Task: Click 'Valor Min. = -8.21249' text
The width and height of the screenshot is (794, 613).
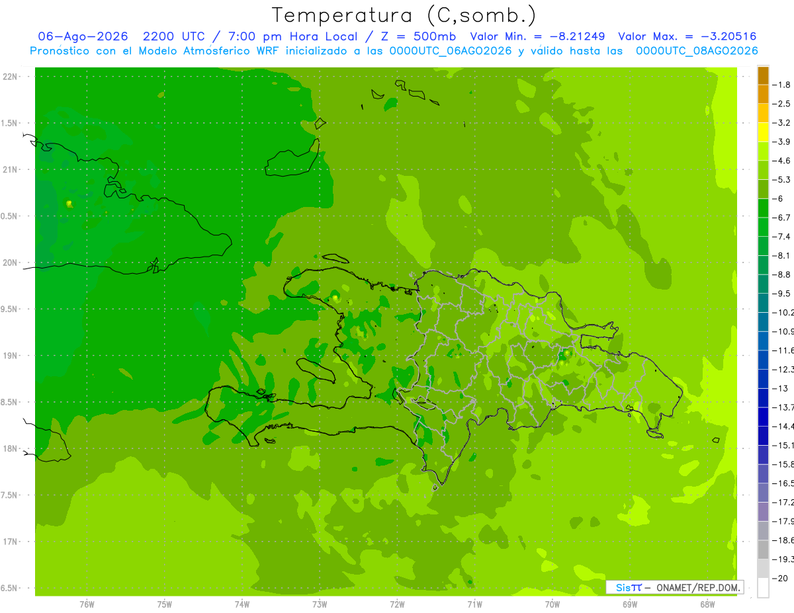Action: point(537,36)
